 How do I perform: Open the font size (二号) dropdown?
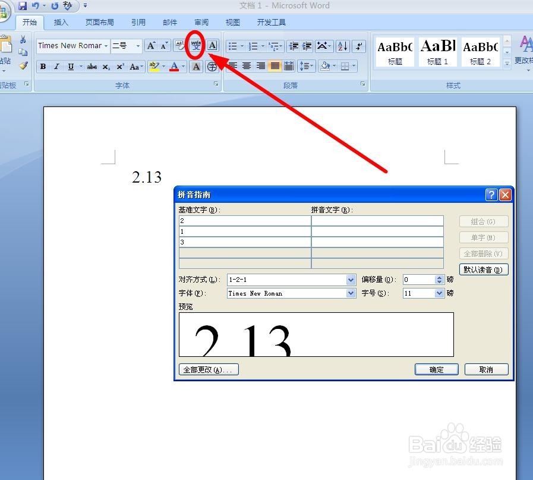(138, 46)
